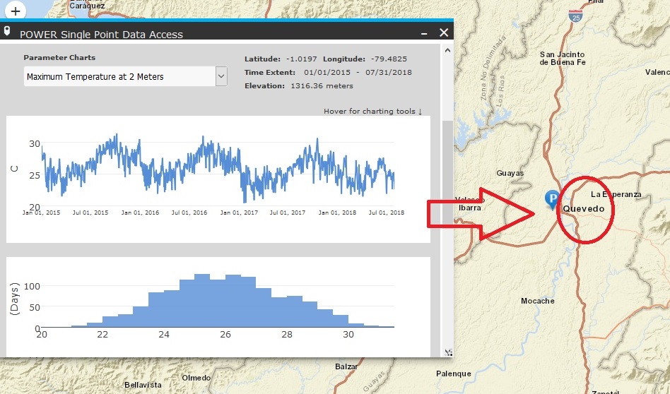The image size is (670, 394).
Task: Click the Palenque town label on the map
Action: 453,374
